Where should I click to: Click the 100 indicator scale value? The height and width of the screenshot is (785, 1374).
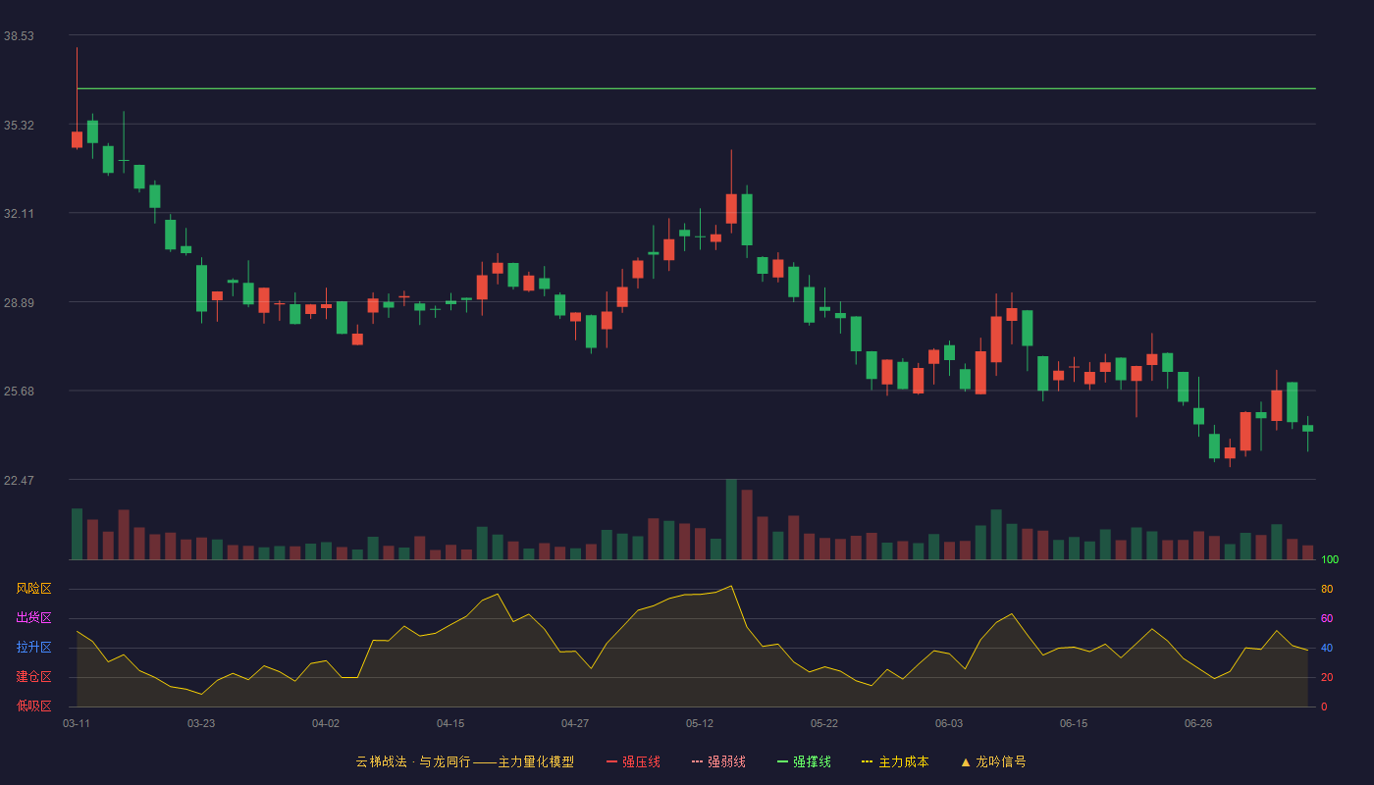[1330, 559]
